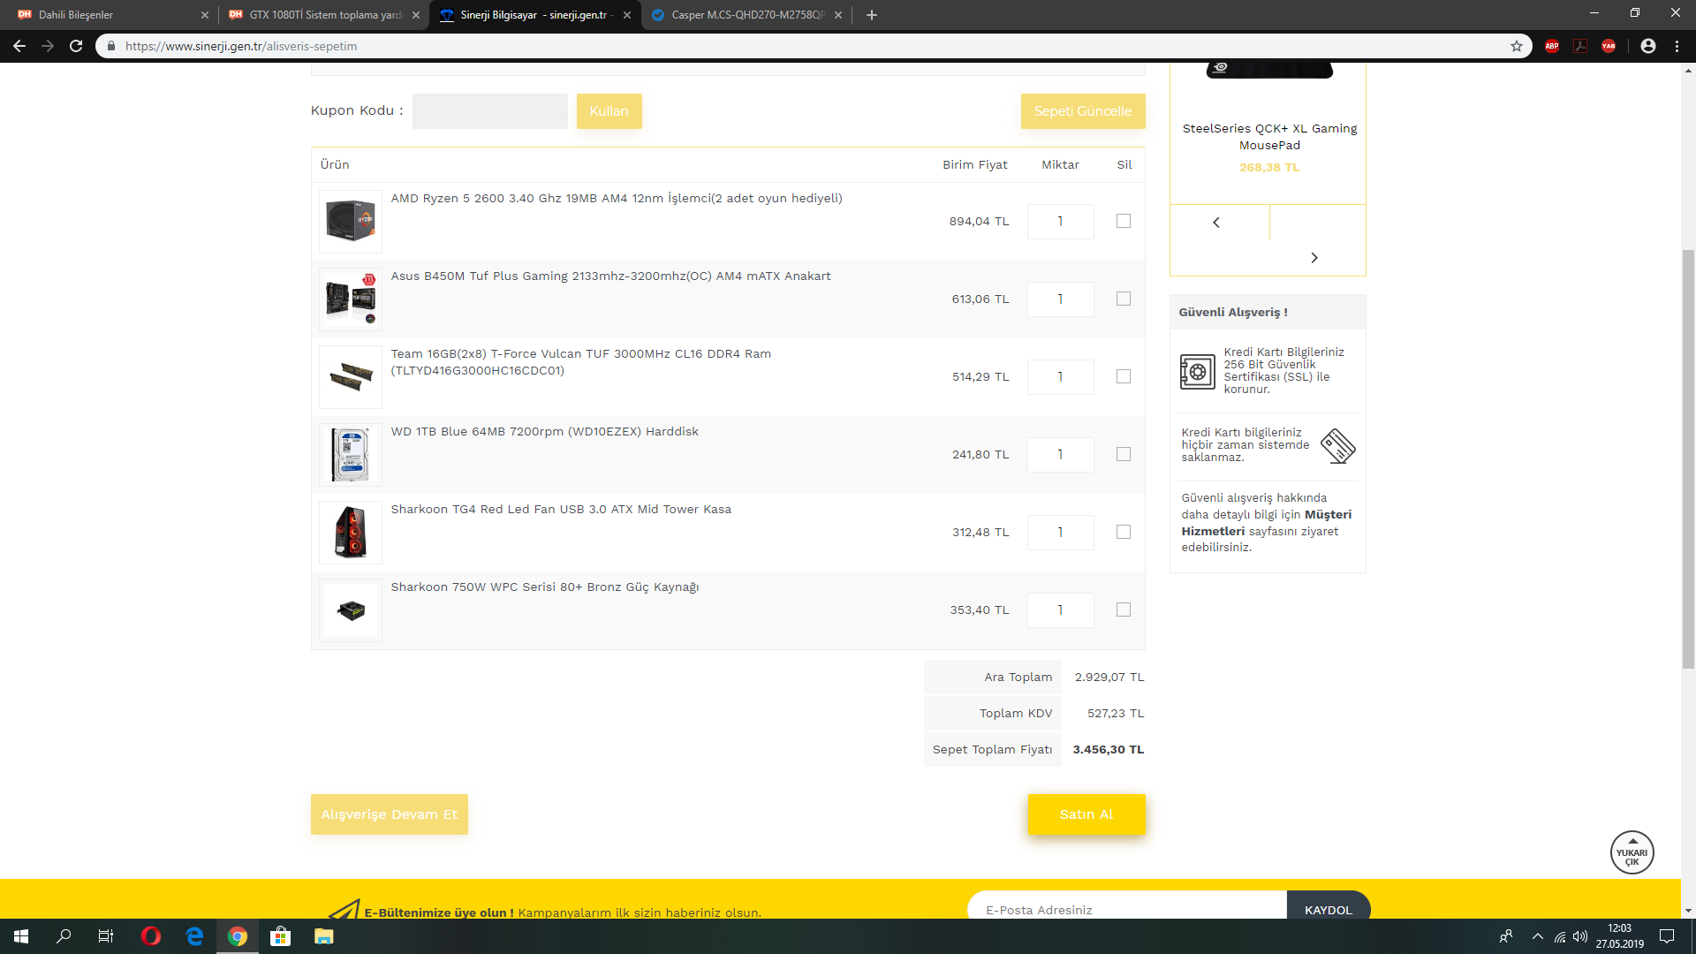The image size is (1696, 954).
Task: Switch to GTX 1080Ti Sistem toplama tab
Action: click(x=324, y=15)
